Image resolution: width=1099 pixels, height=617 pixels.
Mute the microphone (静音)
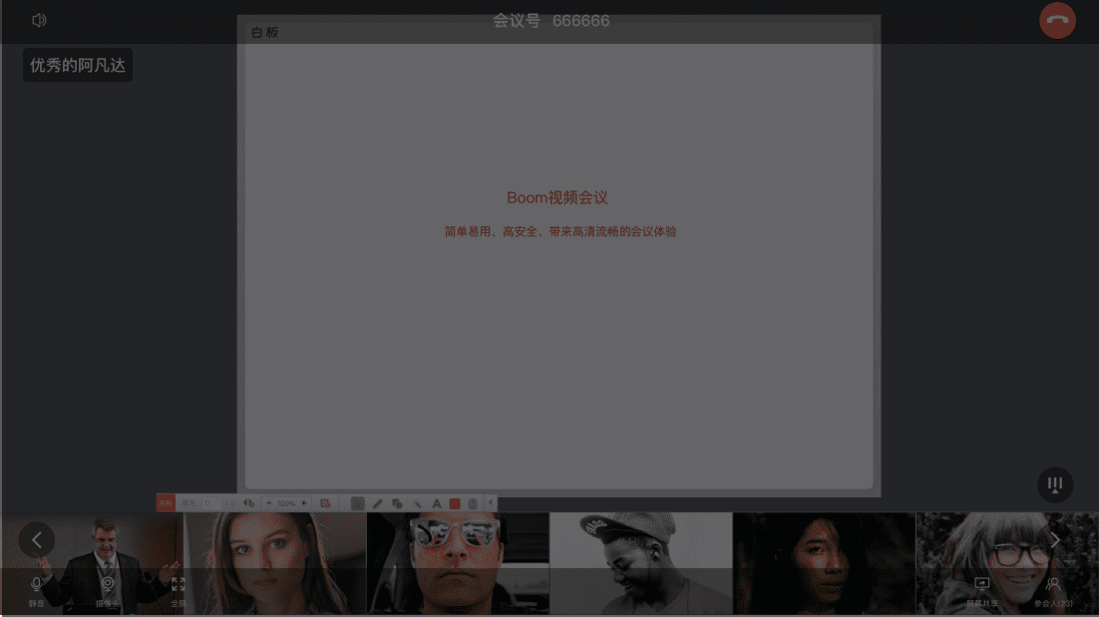37,589
